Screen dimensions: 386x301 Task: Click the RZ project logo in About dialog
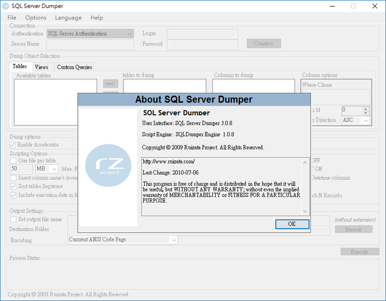(108, 165)
